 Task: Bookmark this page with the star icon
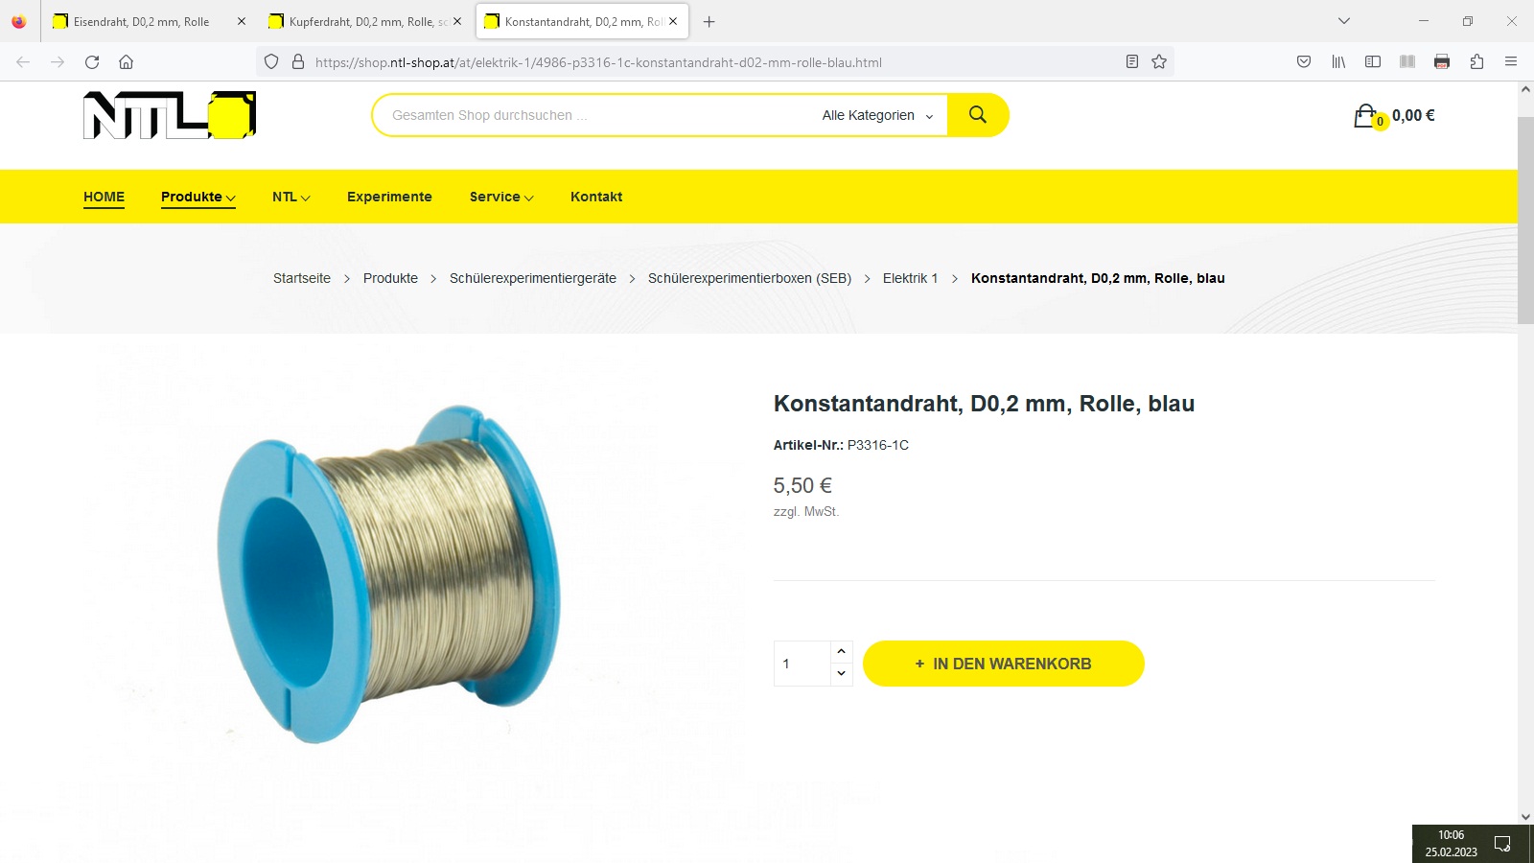click(1159, 62)
